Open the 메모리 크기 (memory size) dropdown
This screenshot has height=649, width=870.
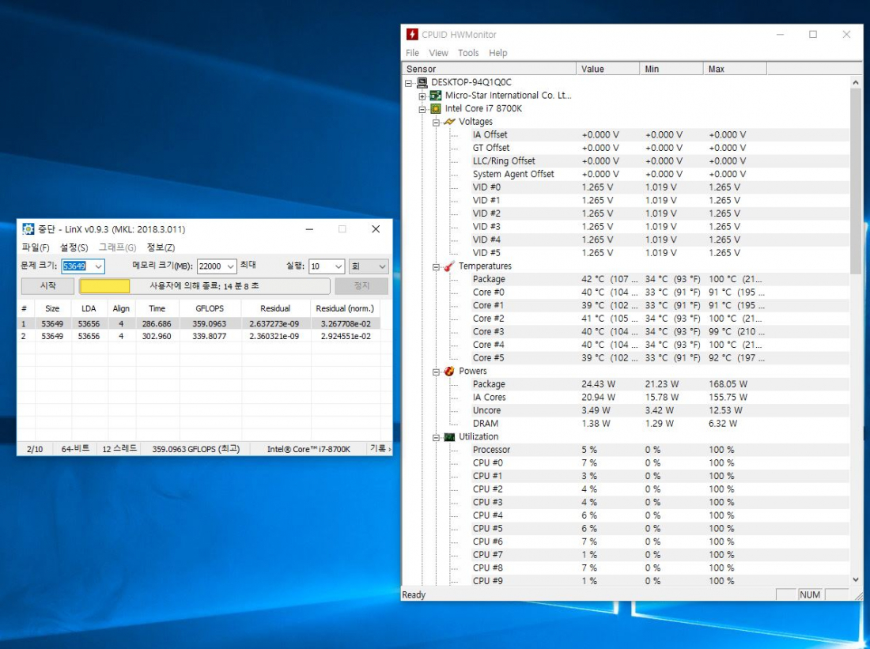point(229,267)
